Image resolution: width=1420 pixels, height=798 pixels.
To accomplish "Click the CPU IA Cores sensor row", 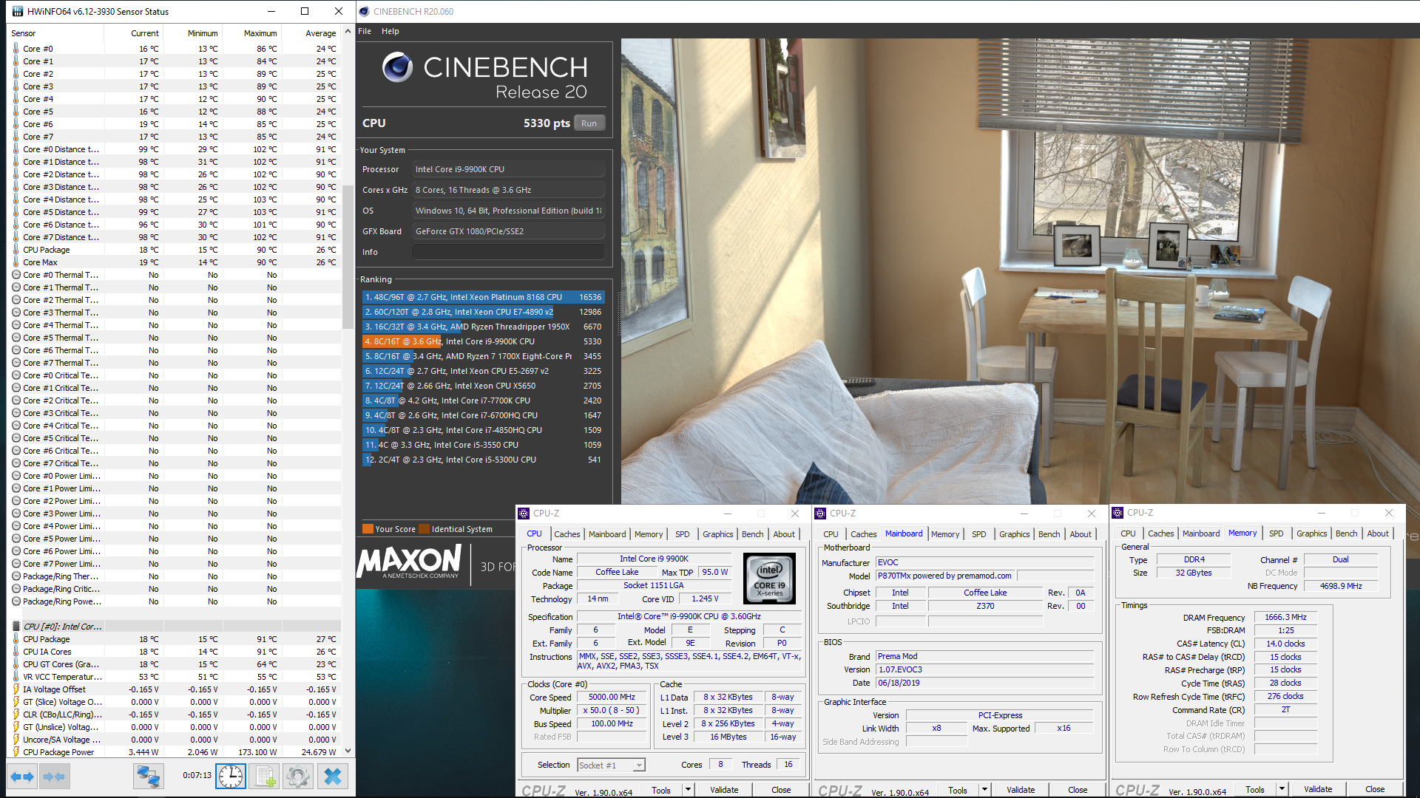I will [x=175, y=652].
